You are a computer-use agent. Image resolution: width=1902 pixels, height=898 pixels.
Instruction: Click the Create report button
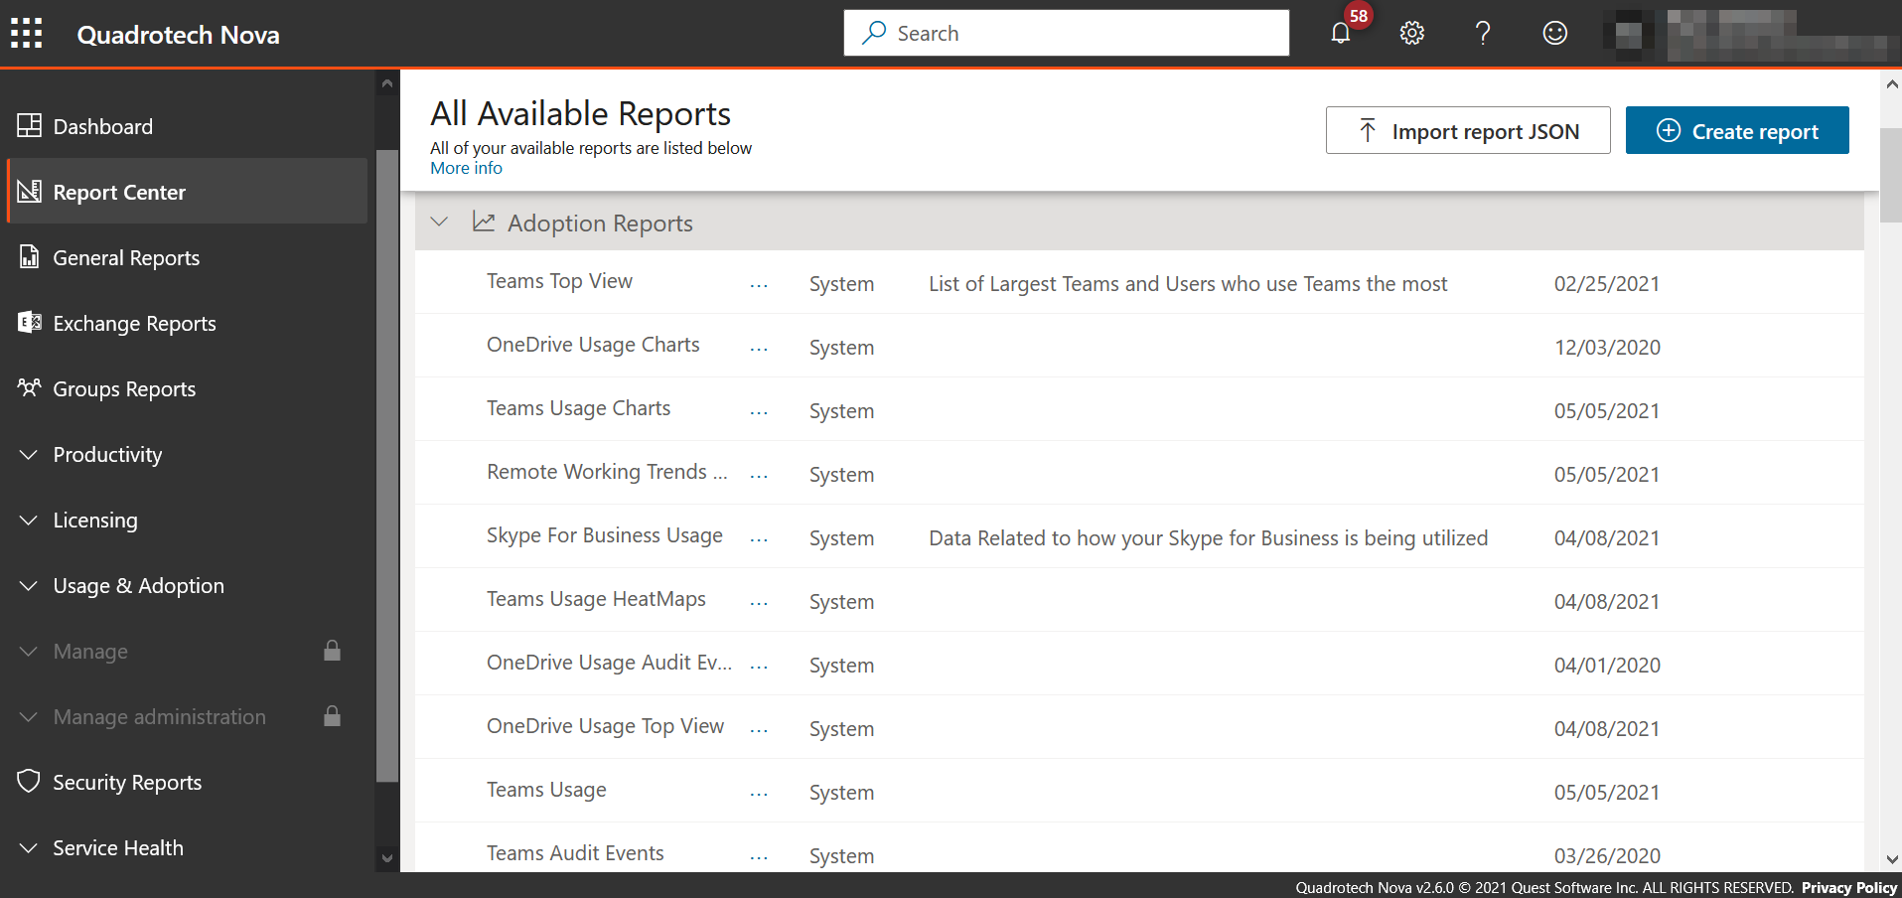tap(1737, 130)
